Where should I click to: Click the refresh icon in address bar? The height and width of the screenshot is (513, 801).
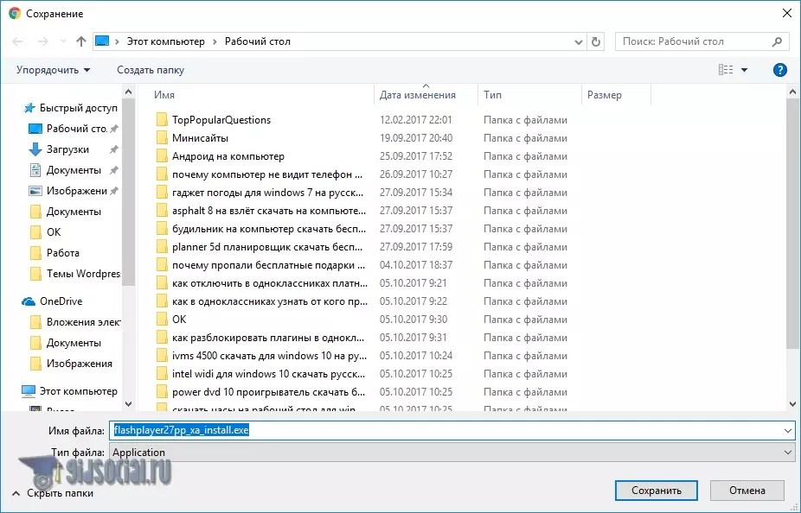pos(595,41)
